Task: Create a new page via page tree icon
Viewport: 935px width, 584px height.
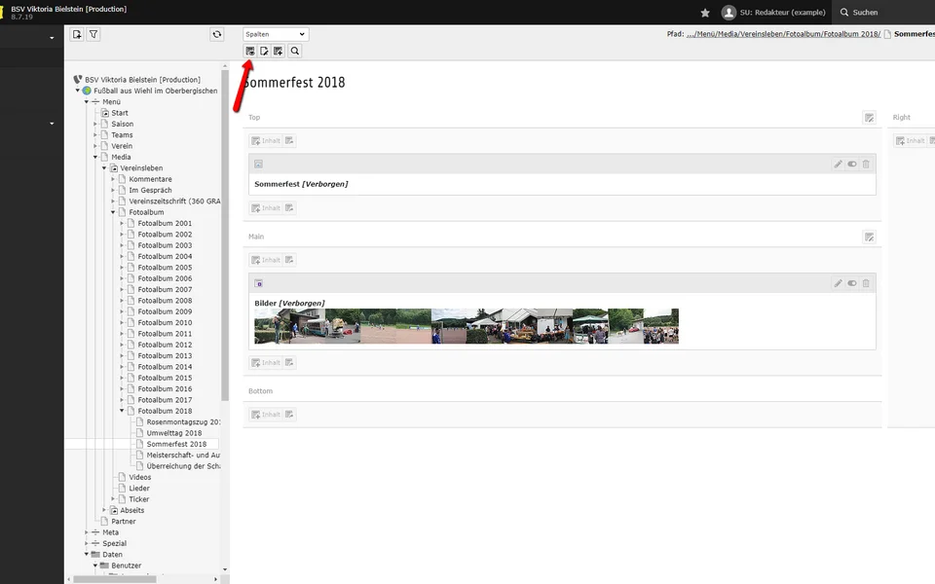Action: click(77, 34)
